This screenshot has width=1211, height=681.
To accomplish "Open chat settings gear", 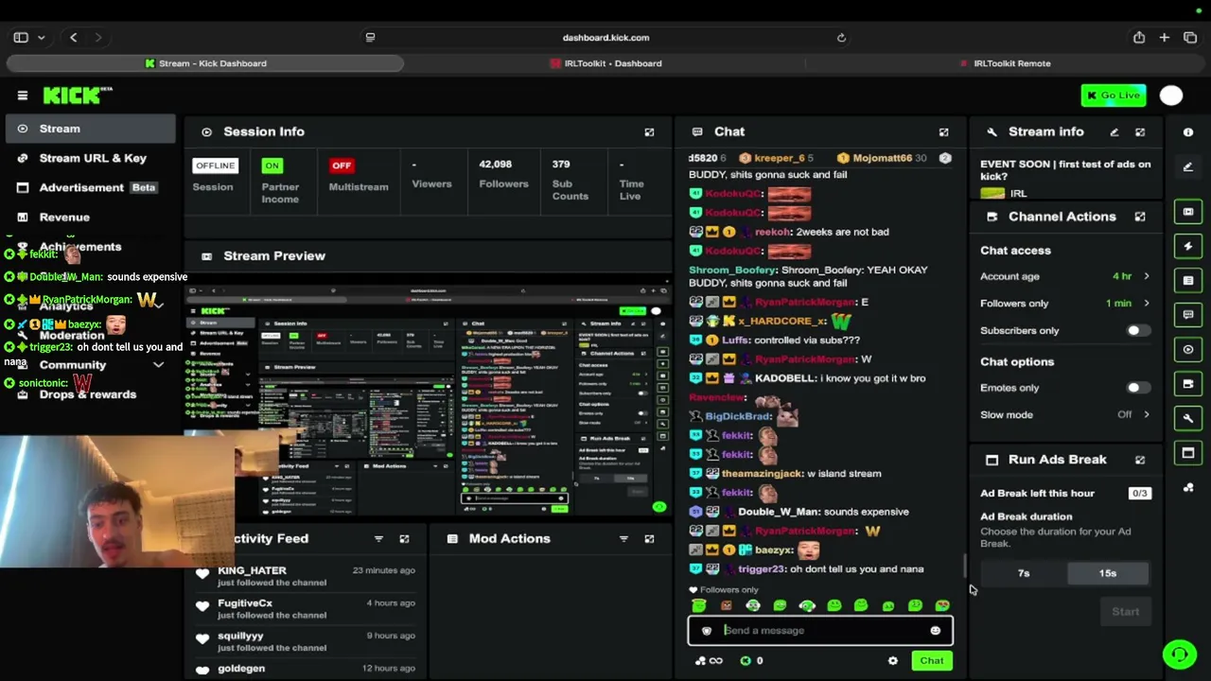I will pyautogui.click(x=893, y=661).
